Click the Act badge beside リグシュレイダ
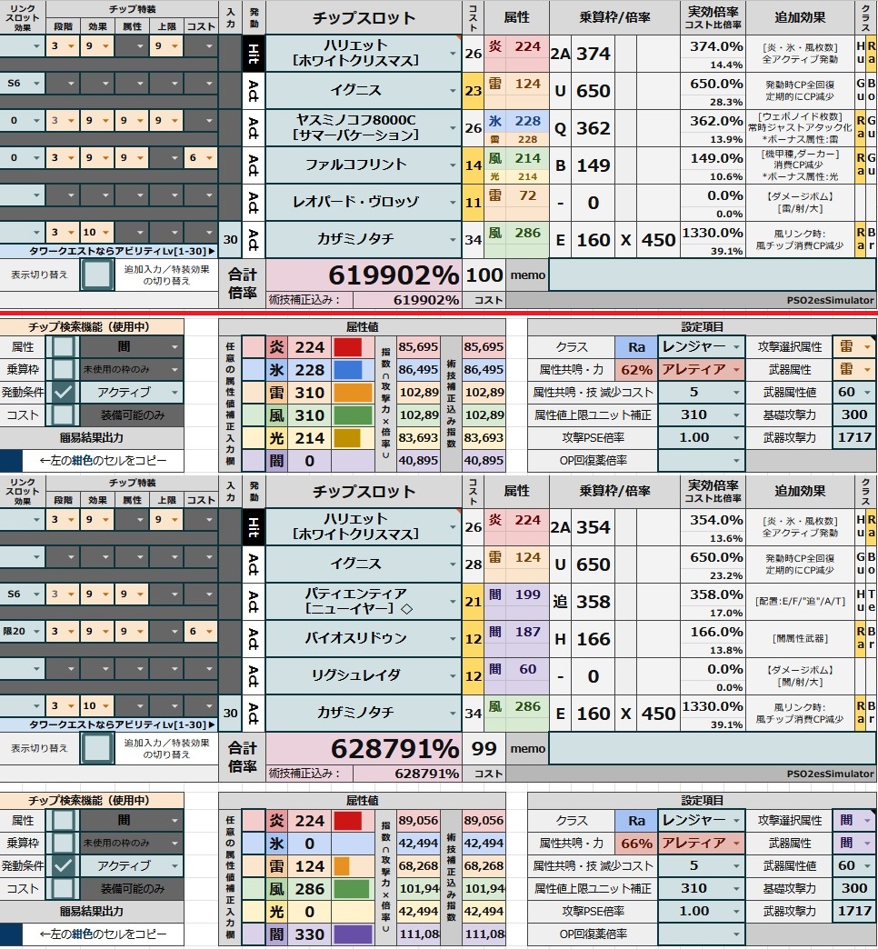This screenshot has height=949, width=878. click(253, 675)
